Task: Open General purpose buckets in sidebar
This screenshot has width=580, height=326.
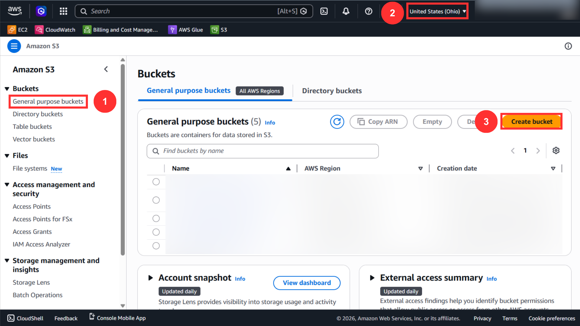Action: (48, 101)
